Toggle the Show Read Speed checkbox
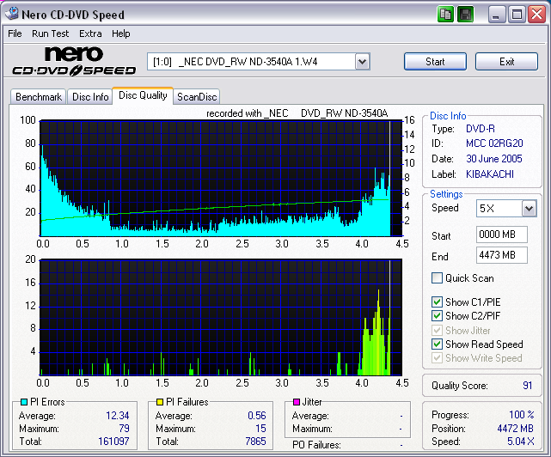The image size is (551, 457). [437, 344]
